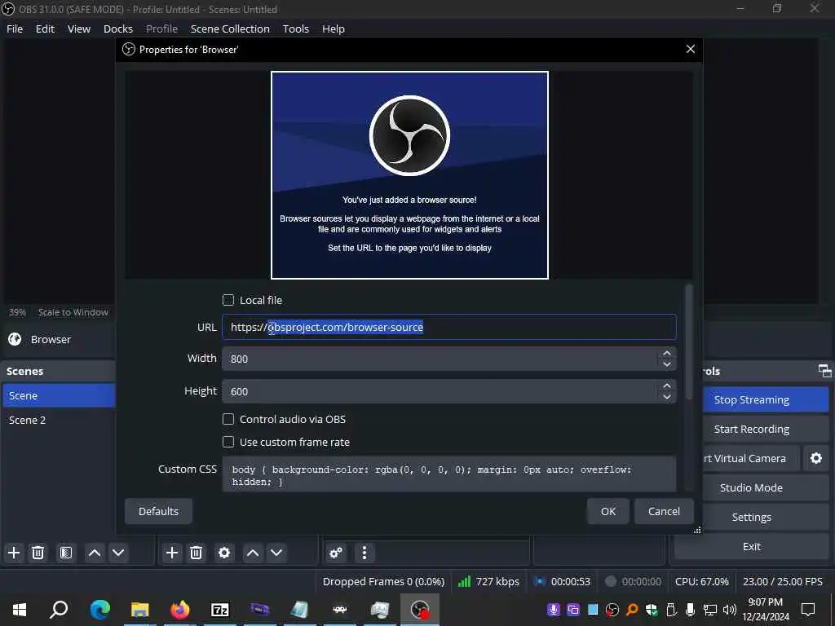835x626 pixels.
Task: Launch Microsoft Edge from taskbar
Action: click(99, 610)
